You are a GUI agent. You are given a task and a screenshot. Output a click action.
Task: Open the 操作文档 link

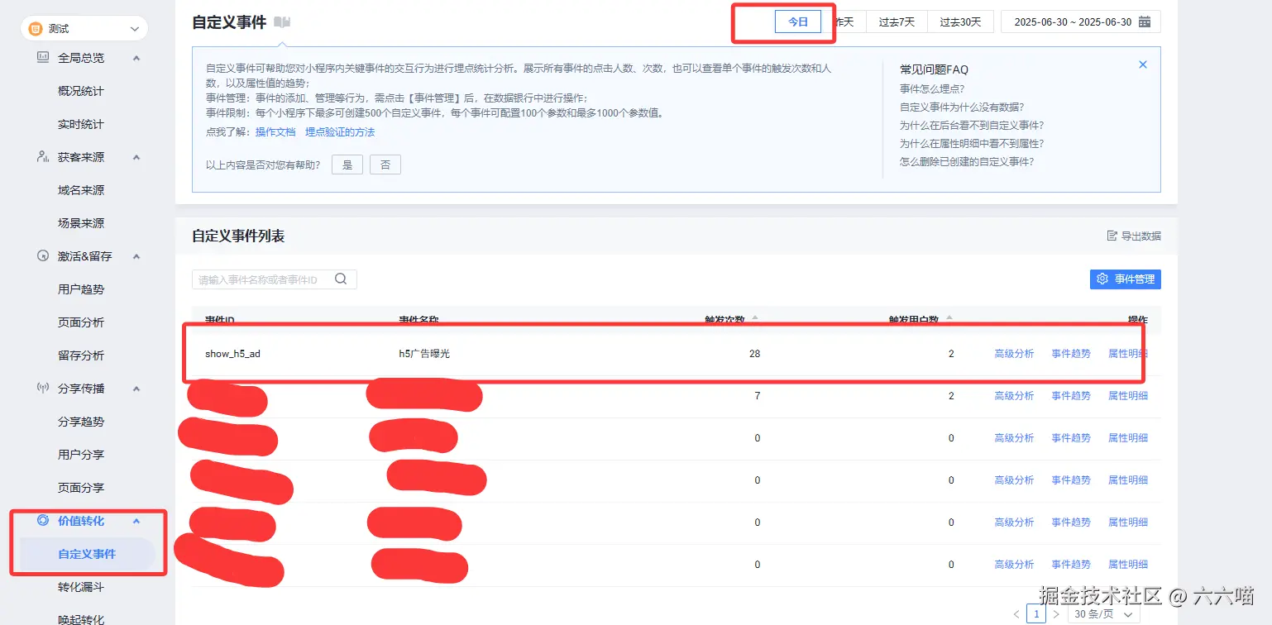pyautogui.click(x=275, y=132)
